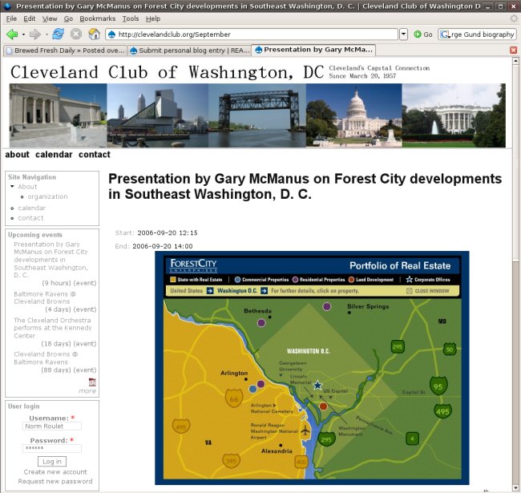Open Cleveland Browns @ Baltimore Ravens event

point(46,358)
